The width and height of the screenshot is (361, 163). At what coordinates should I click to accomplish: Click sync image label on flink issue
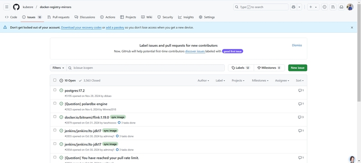118,117
